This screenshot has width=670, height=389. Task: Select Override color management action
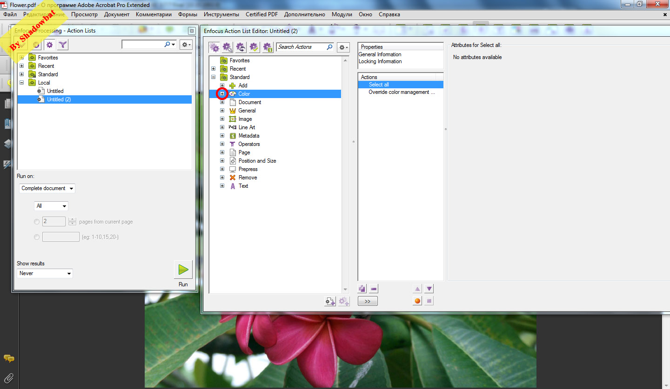pyautogui.click(x=401, y=92)
